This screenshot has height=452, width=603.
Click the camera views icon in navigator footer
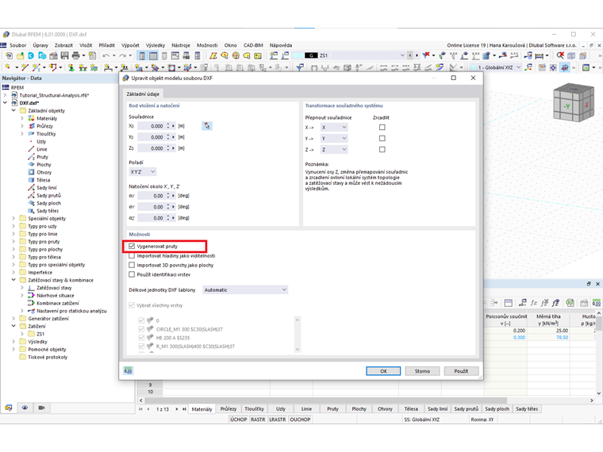[x=41, y=408]
